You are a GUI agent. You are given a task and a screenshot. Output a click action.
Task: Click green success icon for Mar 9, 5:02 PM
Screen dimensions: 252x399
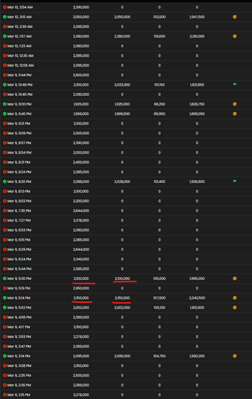point(5,308)
